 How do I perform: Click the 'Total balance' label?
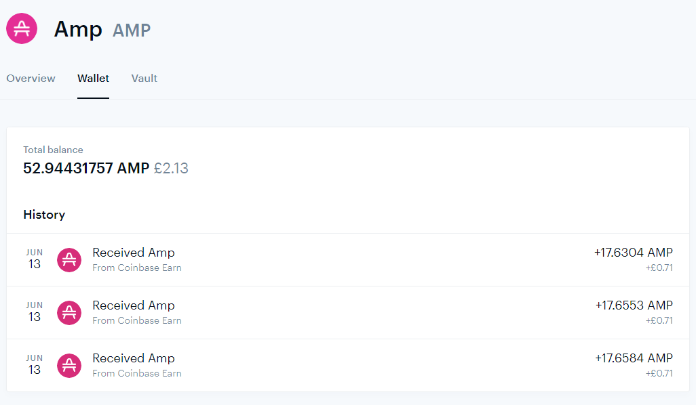coord(54,150)
